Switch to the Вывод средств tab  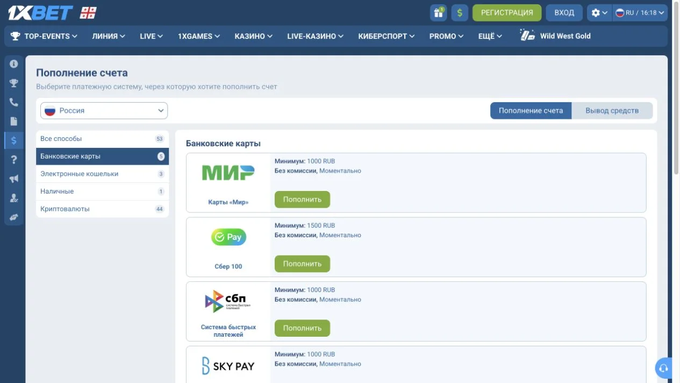[612, 111]
